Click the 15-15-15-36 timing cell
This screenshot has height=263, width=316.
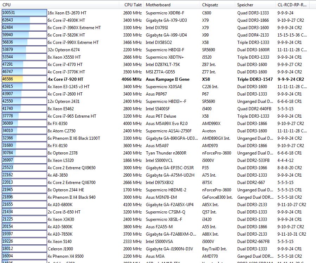pos(292,35)
